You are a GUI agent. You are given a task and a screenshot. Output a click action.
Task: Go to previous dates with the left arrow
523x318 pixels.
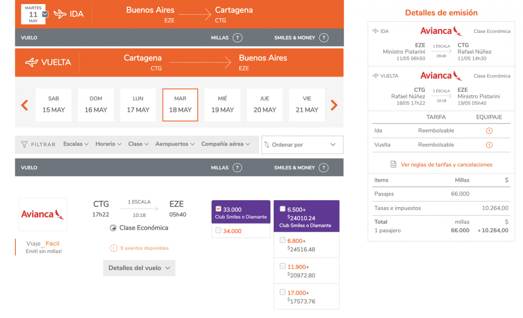coord(25,105)
